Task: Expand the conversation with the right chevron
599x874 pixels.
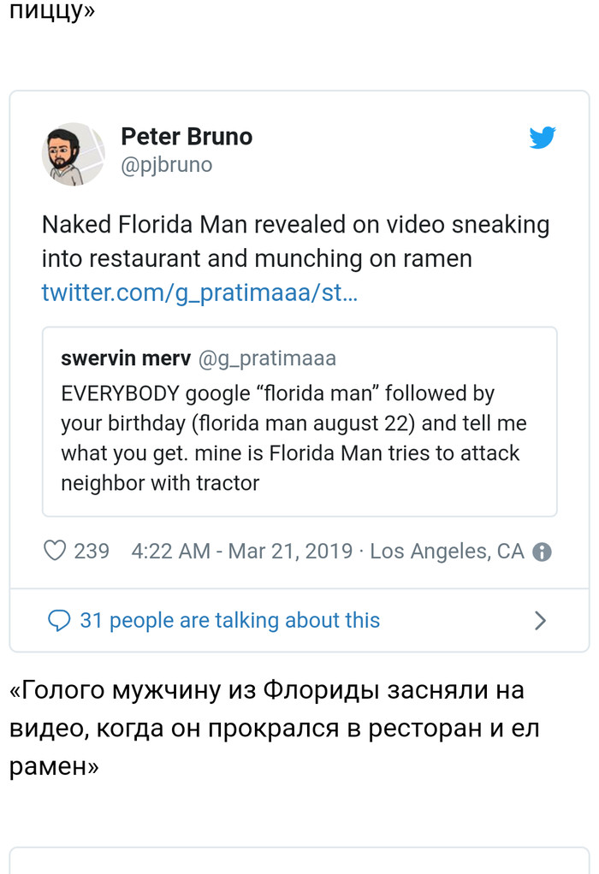Action: (540, 620)
